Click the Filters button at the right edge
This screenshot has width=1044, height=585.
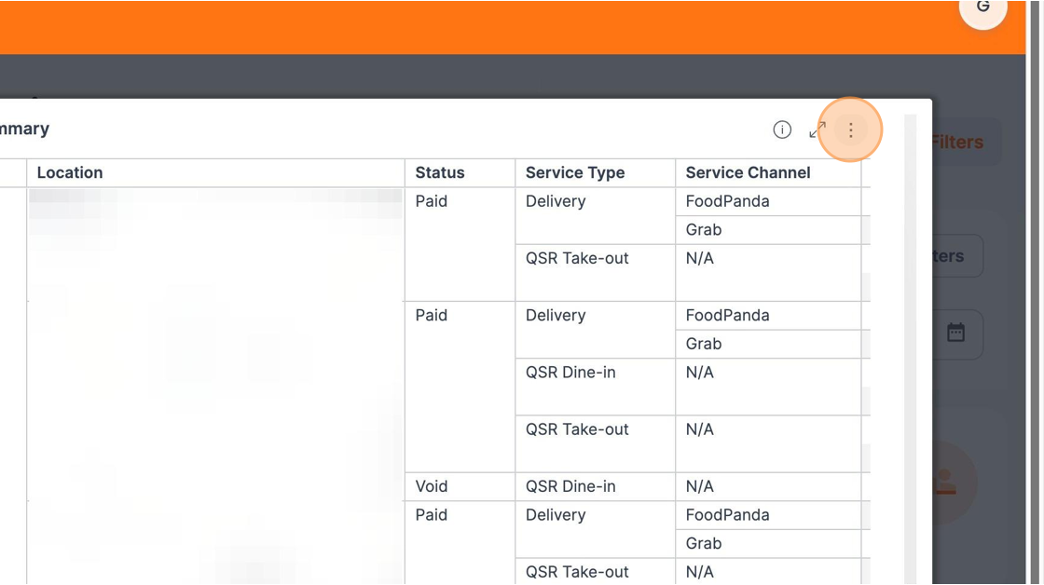click(x=966, y=142)
